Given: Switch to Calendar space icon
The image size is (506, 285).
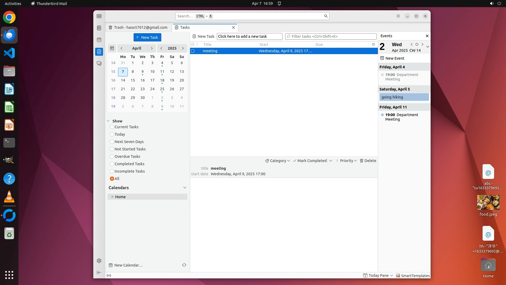Looking at the screenshot, I should click(x=99, y=40).
